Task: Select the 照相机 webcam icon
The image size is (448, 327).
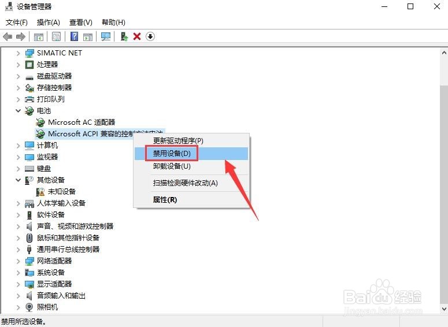Action: (x=29, y=307)
